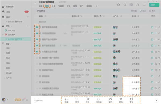Switch to the 甘特图 tab
Viewport: 161px width, 104px height.
coord(61,6)
